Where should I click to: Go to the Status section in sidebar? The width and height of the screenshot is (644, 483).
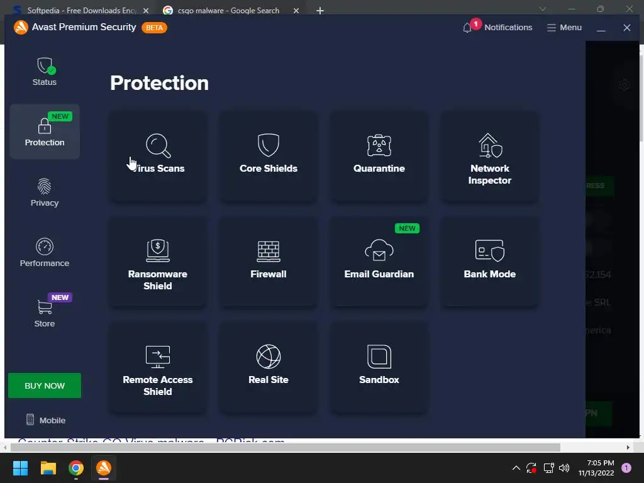[45, 72]
